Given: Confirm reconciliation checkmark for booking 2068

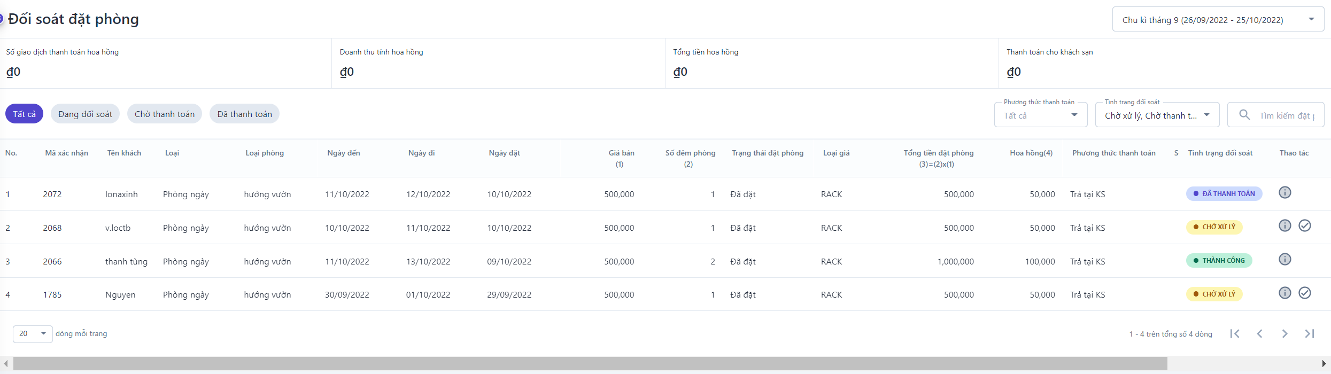Looking at the screenshot, I should [1305, 225].
